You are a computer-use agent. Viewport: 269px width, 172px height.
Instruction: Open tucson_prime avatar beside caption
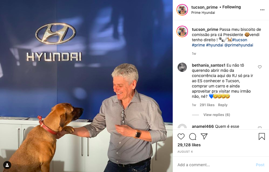[x=182, y=31]
